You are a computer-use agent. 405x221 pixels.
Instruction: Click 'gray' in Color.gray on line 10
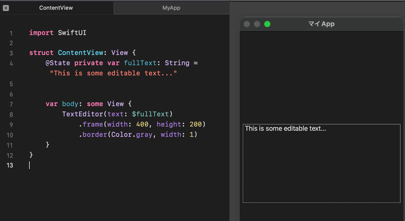pyautogui.click(x=144, y=135)
